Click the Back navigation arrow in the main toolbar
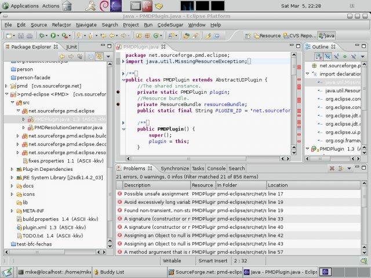This screenshot has width=371, height=278. point(112,36)
